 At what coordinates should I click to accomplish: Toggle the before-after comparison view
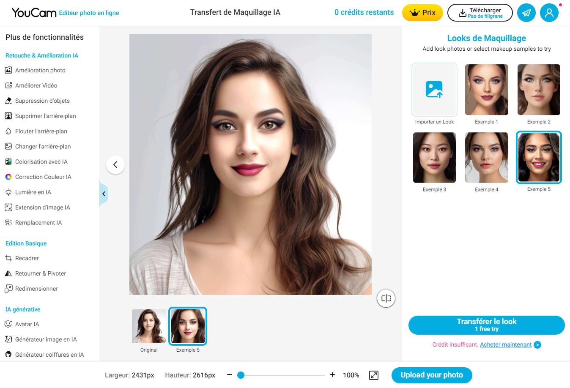click(386, 298)
